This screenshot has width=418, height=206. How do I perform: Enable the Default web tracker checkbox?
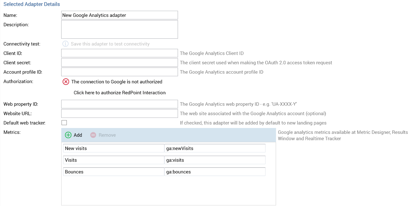(64, 123)
